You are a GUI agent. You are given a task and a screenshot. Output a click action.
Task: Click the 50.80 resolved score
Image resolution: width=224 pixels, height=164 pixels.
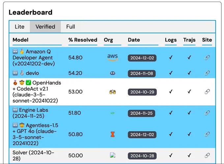coord(75,134)
